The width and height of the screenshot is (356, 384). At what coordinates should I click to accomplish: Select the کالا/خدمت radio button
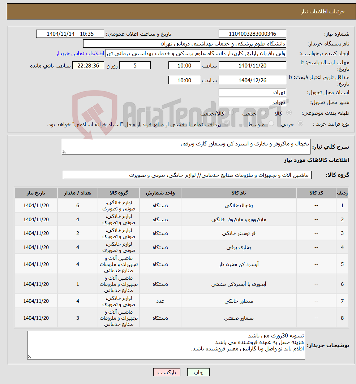231,113
